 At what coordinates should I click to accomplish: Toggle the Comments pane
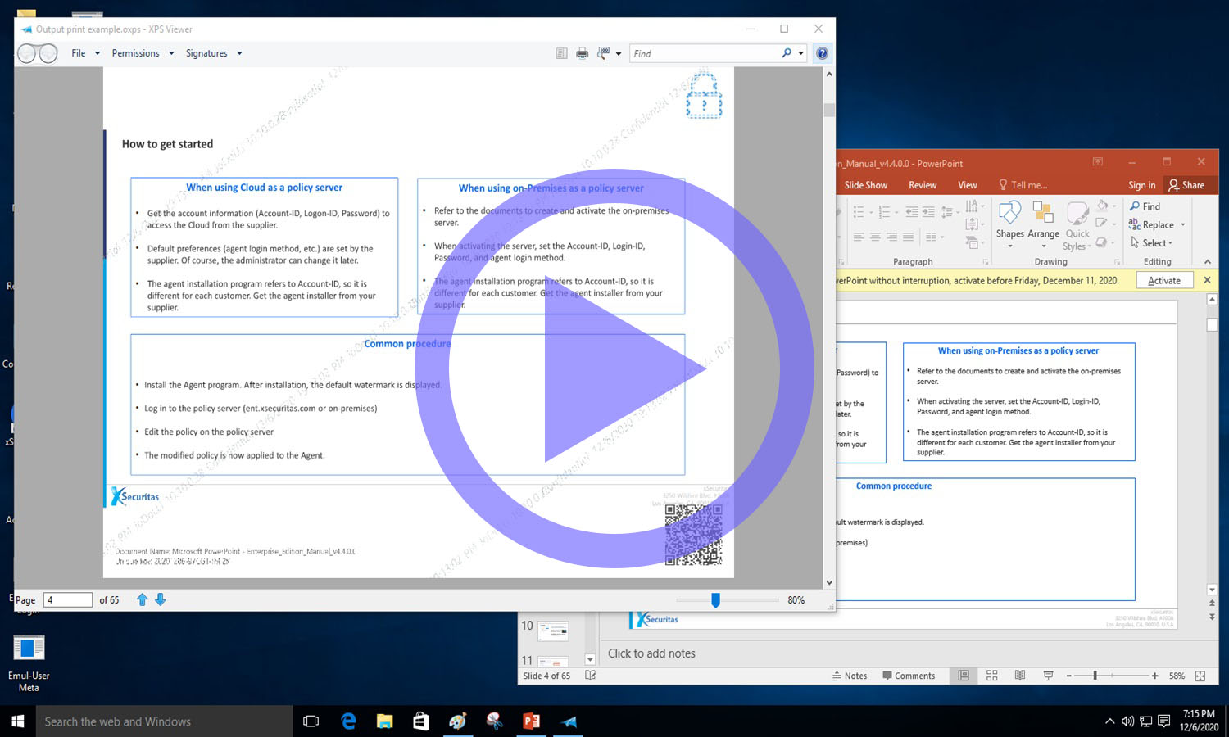[x=909, y=676]
